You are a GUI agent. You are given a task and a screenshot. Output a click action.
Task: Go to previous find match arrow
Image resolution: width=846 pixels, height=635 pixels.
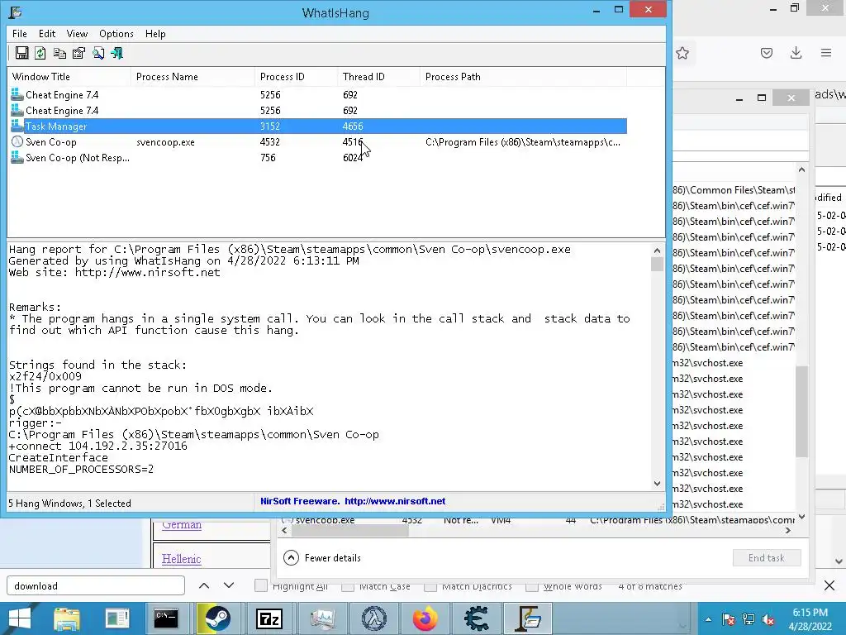204,585
